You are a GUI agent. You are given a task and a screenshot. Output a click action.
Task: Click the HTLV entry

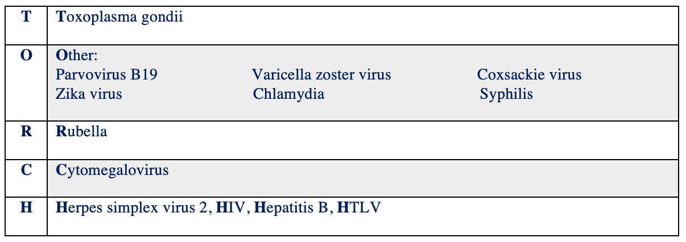coord(359,208)
